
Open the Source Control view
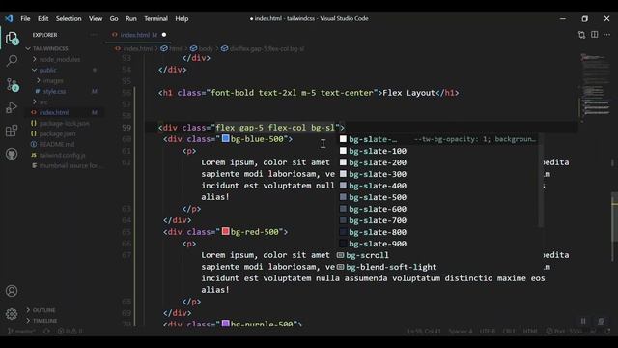[x=12, y=84]
